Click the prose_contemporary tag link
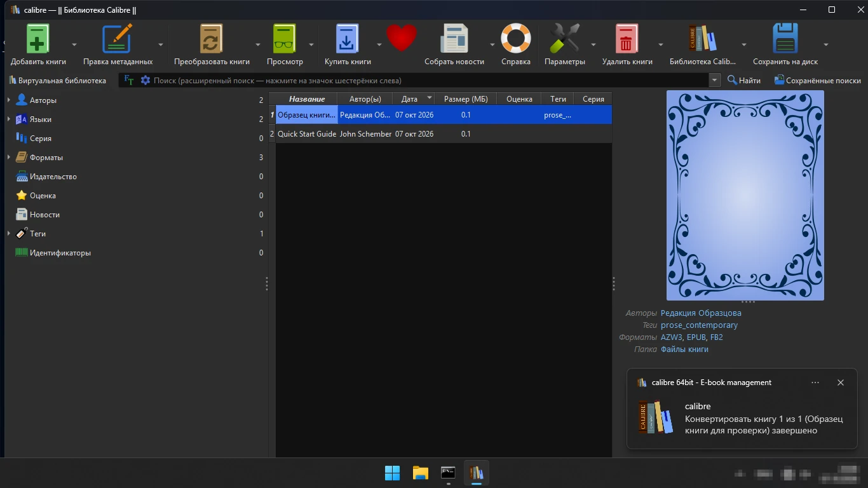Viewport: 868px width, 488px height. point(699,325)
